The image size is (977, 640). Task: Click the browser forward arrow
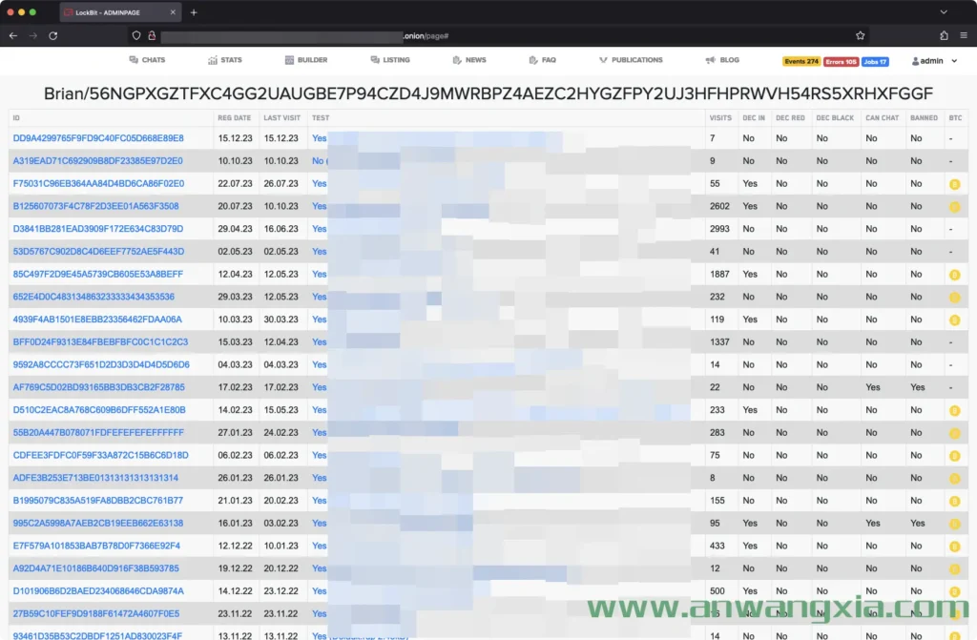coord(33,35)
